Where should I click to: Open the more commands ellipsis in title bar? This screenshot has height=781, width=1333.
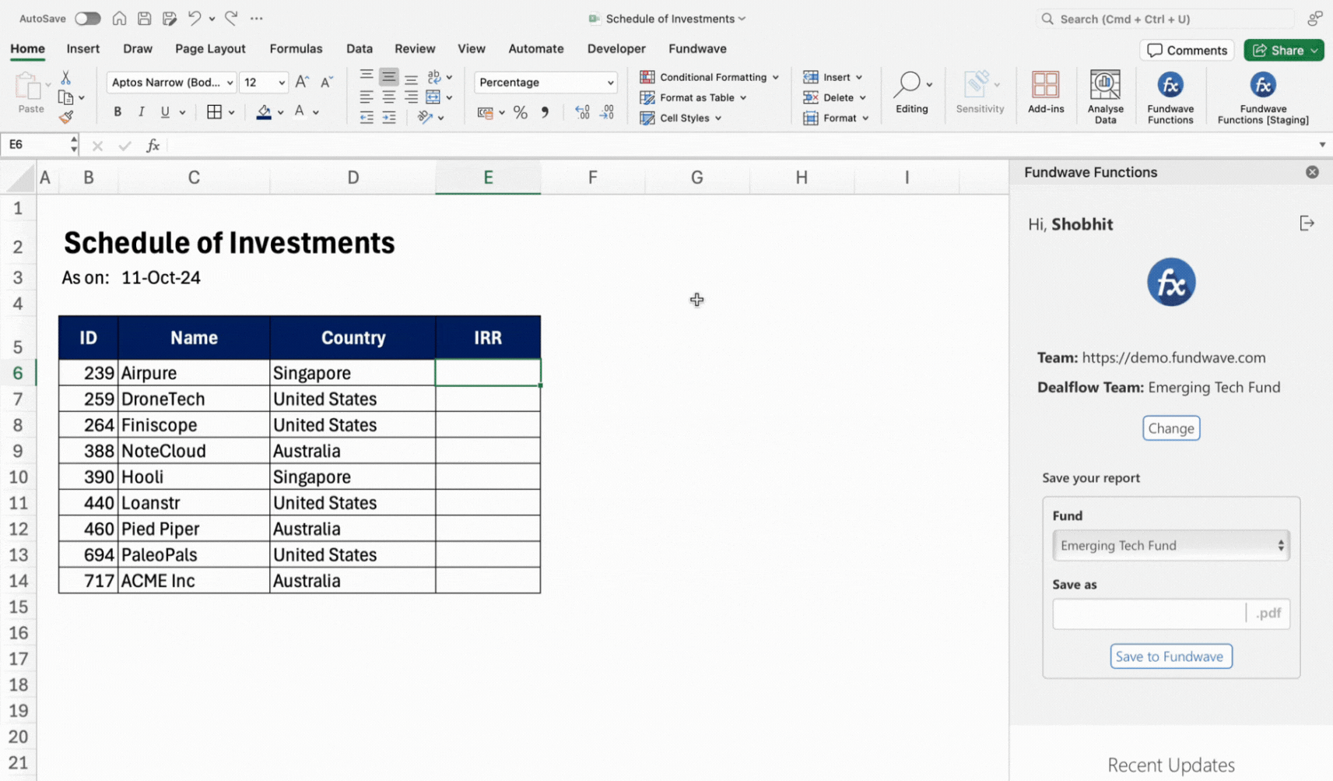coord(257,18)
